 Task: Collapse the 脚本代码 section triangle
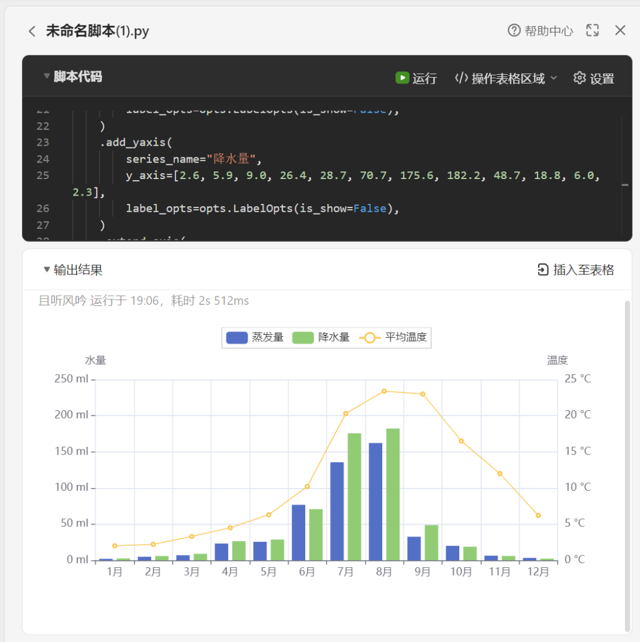(46, 76)
